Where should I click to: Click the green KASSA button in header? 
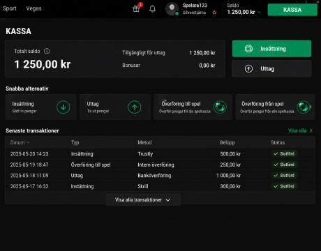292,10
